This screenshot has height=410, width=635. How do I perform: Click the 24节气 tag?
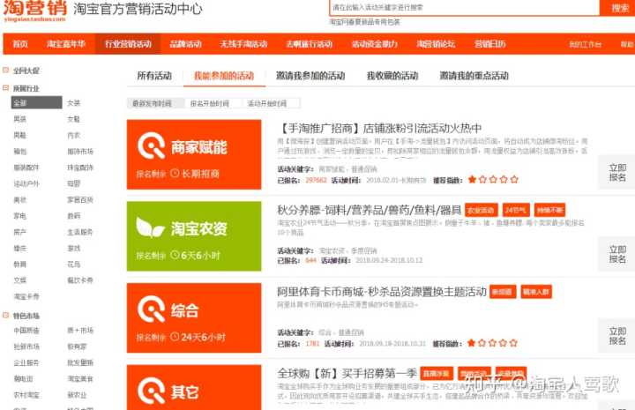516,210
